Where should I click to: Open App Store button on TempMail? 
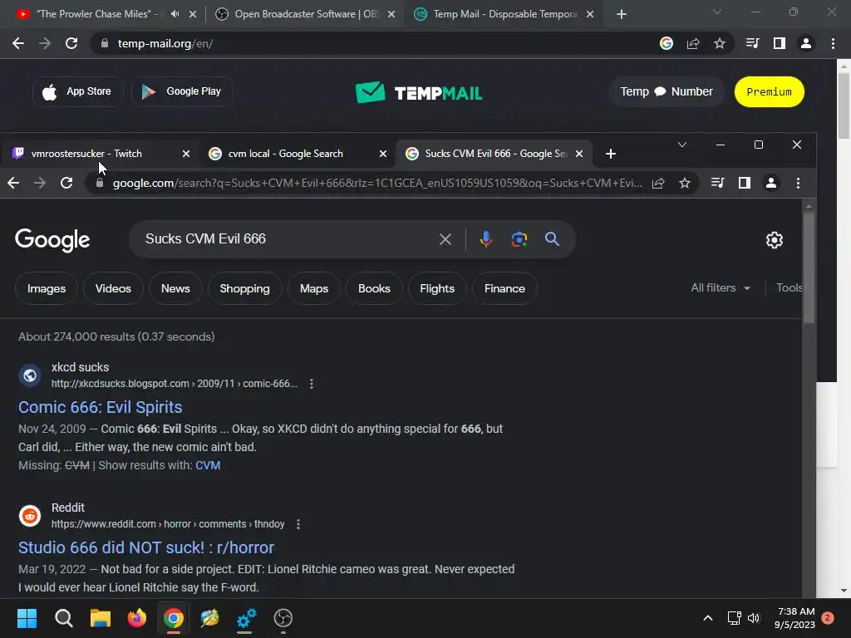pos(78,91)
